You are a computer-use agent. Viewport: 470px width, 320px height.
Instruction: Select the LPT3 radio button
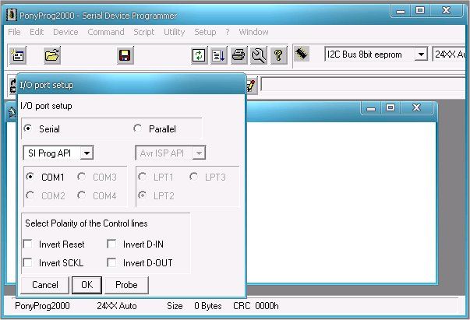(193, 177)
